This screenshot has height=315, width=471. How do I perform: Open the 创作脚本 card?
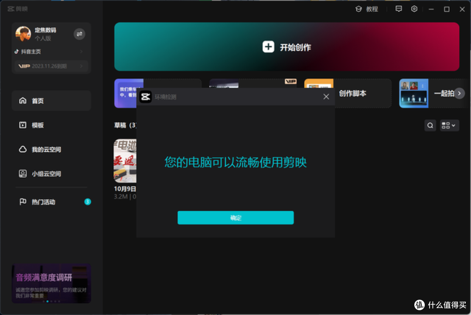pyautogui.click(x=348, y=93)
